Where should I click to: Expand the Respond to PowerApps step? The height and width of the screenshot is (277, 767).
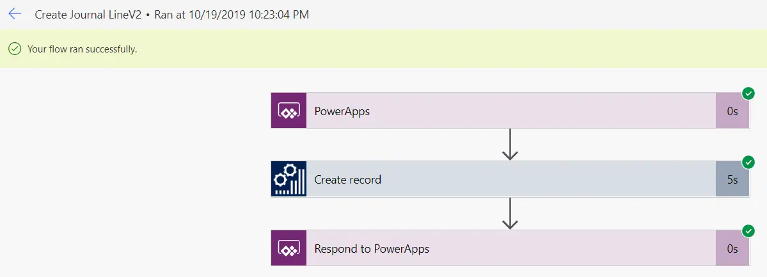pos(510,248)
